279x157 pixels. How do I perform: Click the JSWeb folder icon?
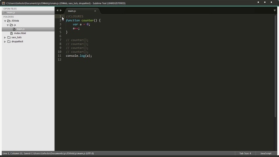9,21
